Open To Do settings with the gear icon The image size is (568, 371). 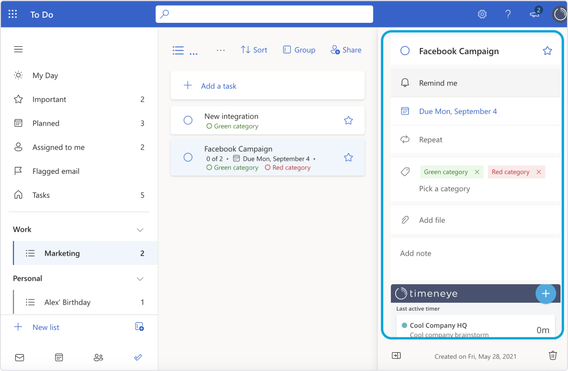tap(482, 14)
